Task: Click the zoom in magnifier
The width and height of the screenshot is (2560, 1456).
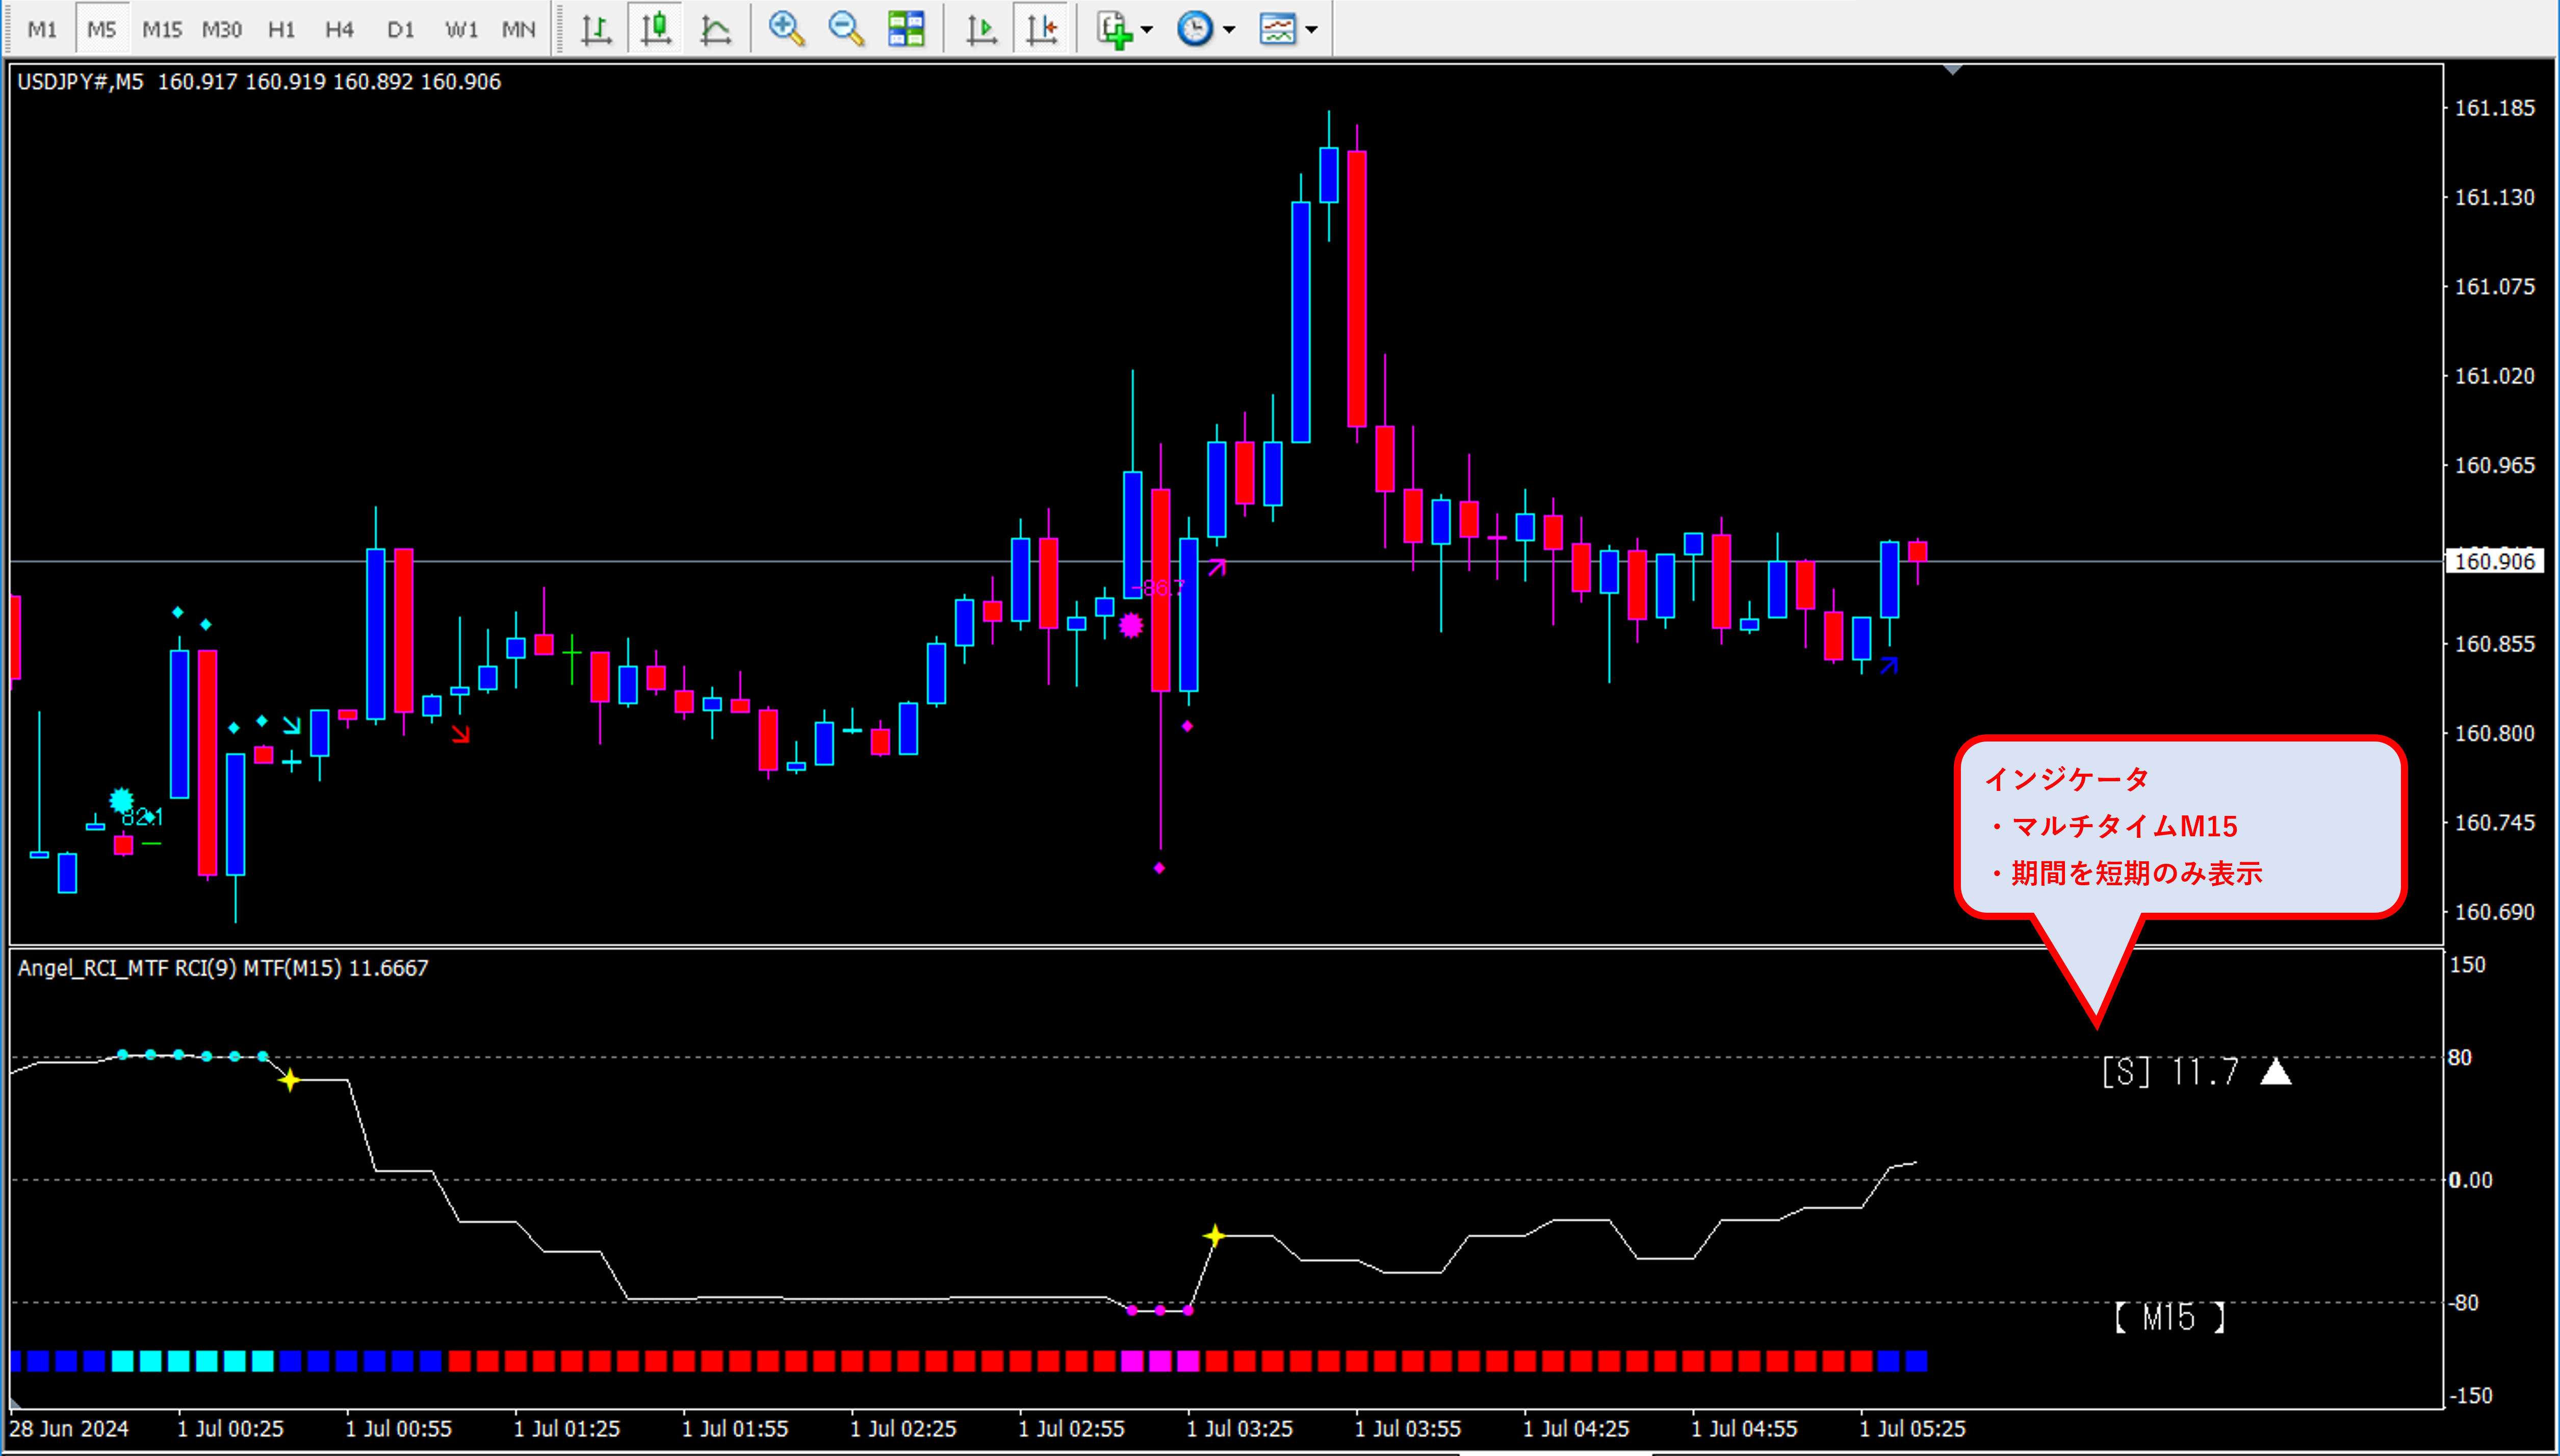Action: click(786, 29)
